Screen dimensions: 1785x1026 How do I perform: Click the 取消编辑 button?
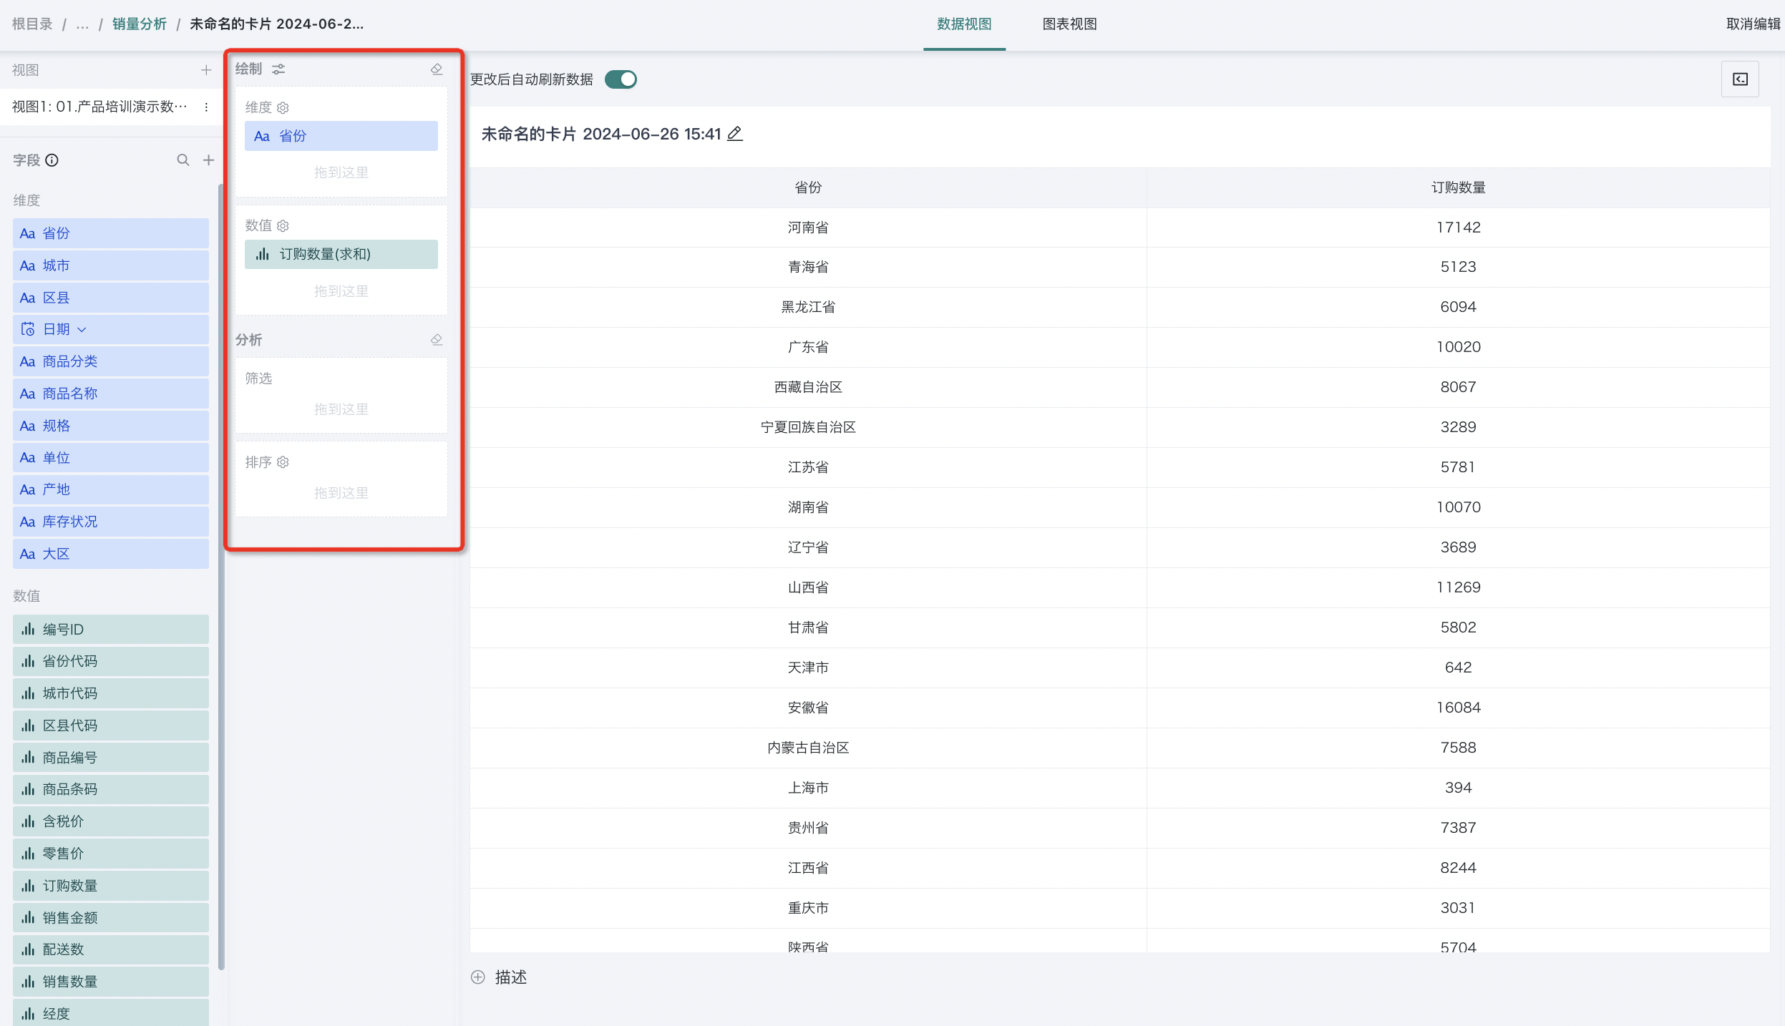1753,24
